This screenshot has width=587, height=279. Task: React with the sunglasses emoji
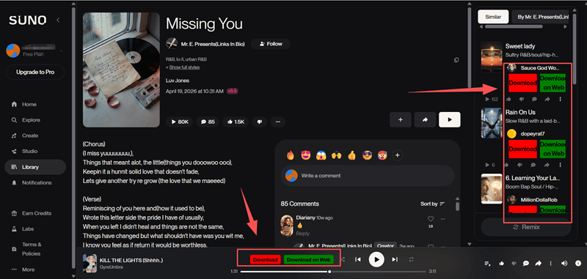tap(367, 155)
